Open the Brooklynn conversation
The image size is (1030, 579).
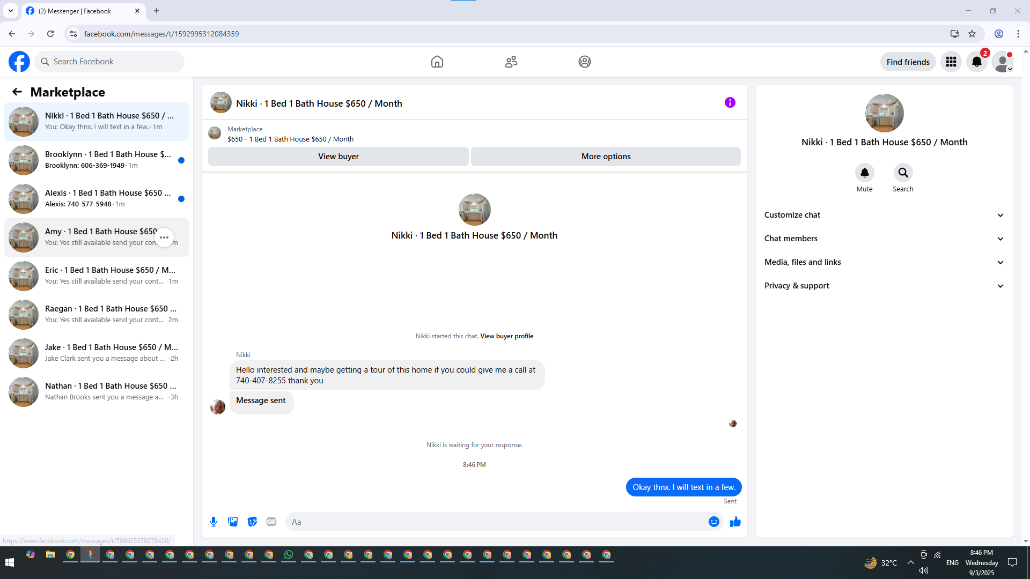(x=97, y=160)
